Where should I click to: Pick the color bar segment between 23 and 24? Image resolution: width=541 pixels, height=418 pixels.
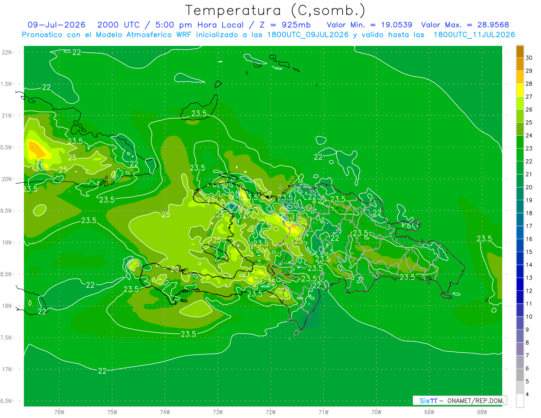click(x=520, y=142)
